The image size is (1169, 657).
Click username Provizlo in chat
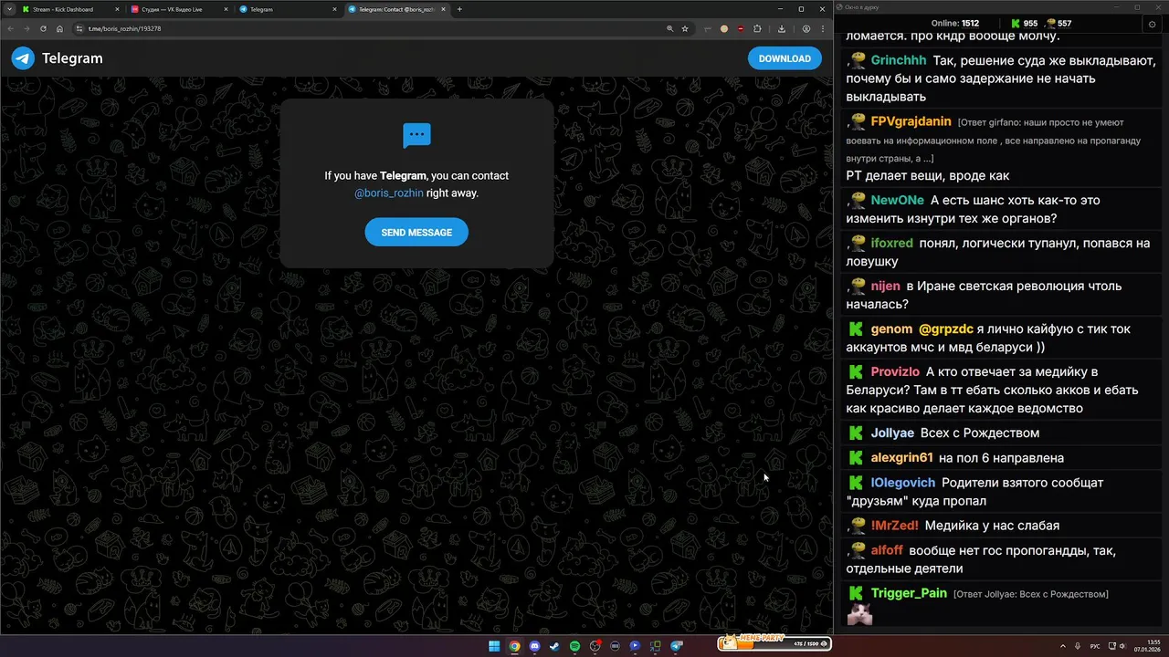click(x=895, y=372)
